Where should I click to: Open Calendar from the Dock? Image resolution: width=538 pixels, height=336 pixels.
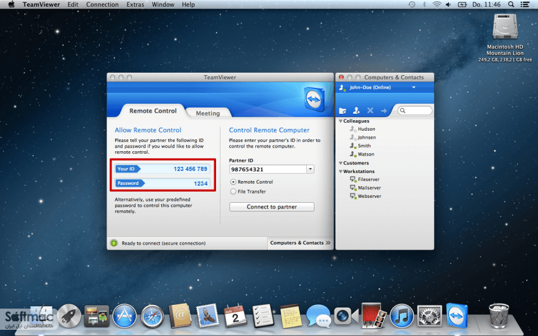pos(235,315)
